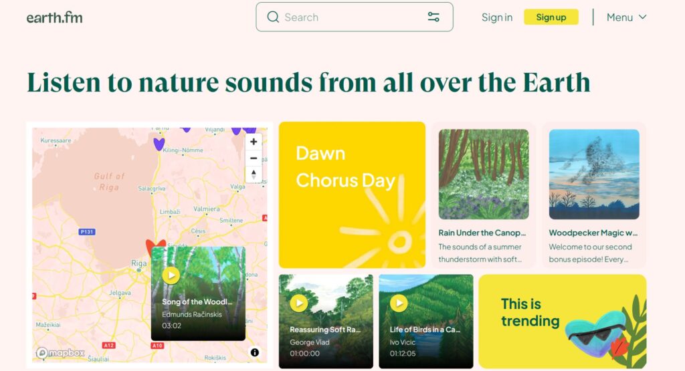685x371 pixels.
Task: Click the Menu chevron arrow
Action: point(642,17)
